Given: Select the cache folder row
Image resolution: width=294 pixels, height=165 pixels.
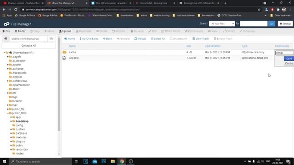Looking at the screenshot, I should (168, 52).
